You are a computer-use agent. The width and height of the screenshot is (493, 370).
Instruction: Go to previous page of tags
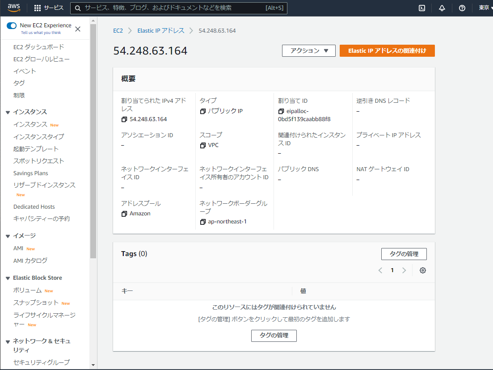(380, 270)
